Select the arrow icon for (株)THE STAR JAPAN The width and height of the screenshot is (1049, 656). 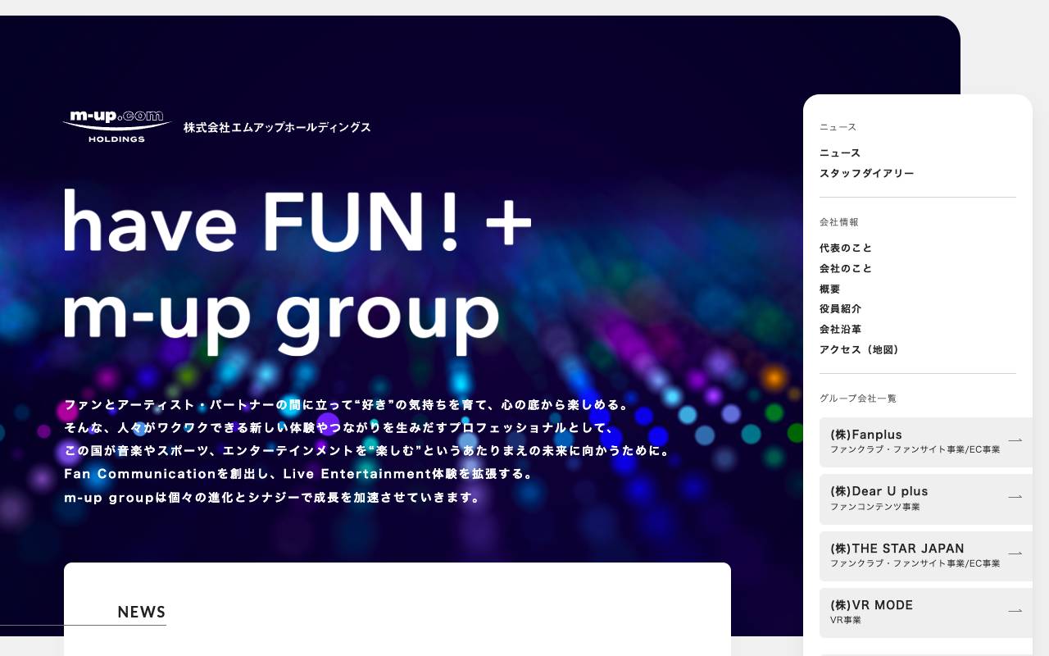pos(1015,553)
